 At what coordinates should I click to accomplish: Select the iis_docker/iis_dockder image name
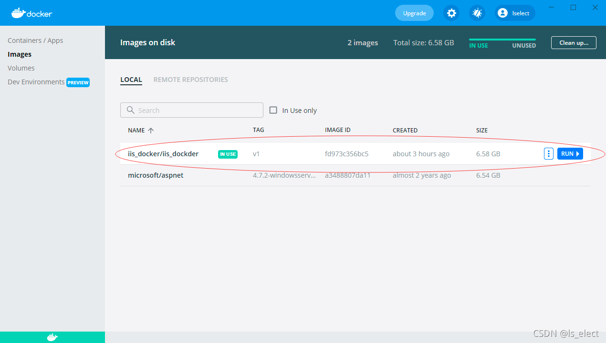(163, 154)
